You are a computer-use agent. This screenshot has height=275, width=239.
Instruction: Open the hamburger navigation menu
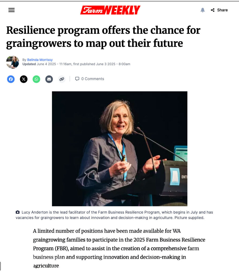12,10
